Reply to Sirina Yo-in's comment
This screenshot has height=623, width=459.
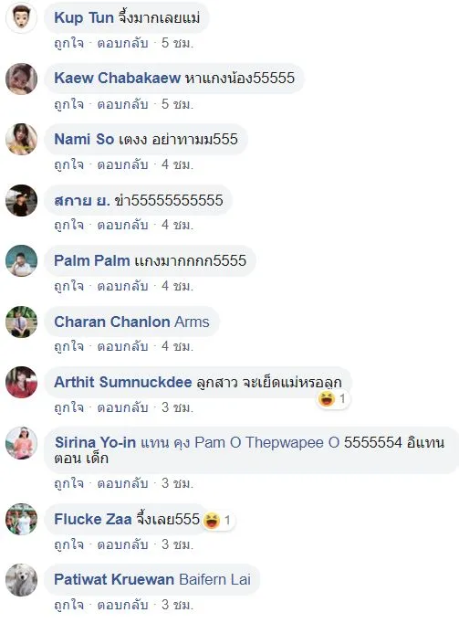click(x=122, y=483)
